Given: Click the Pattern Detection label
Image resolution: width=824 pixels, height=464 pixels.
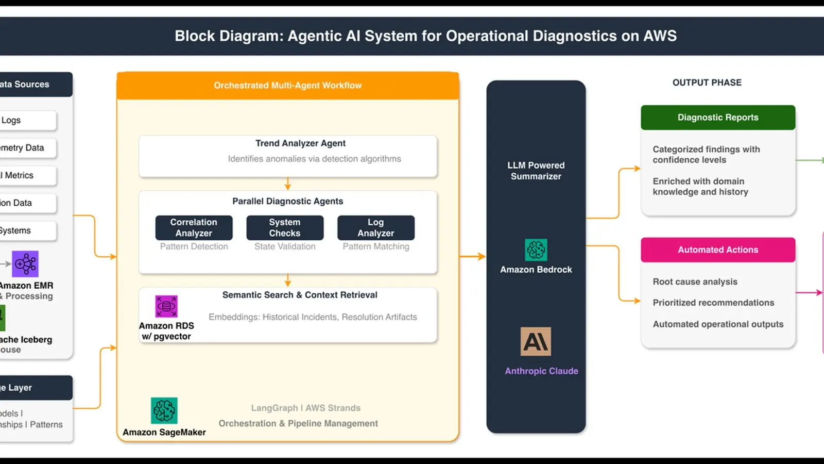Looking at the screenshot, I should pos(194,246).
